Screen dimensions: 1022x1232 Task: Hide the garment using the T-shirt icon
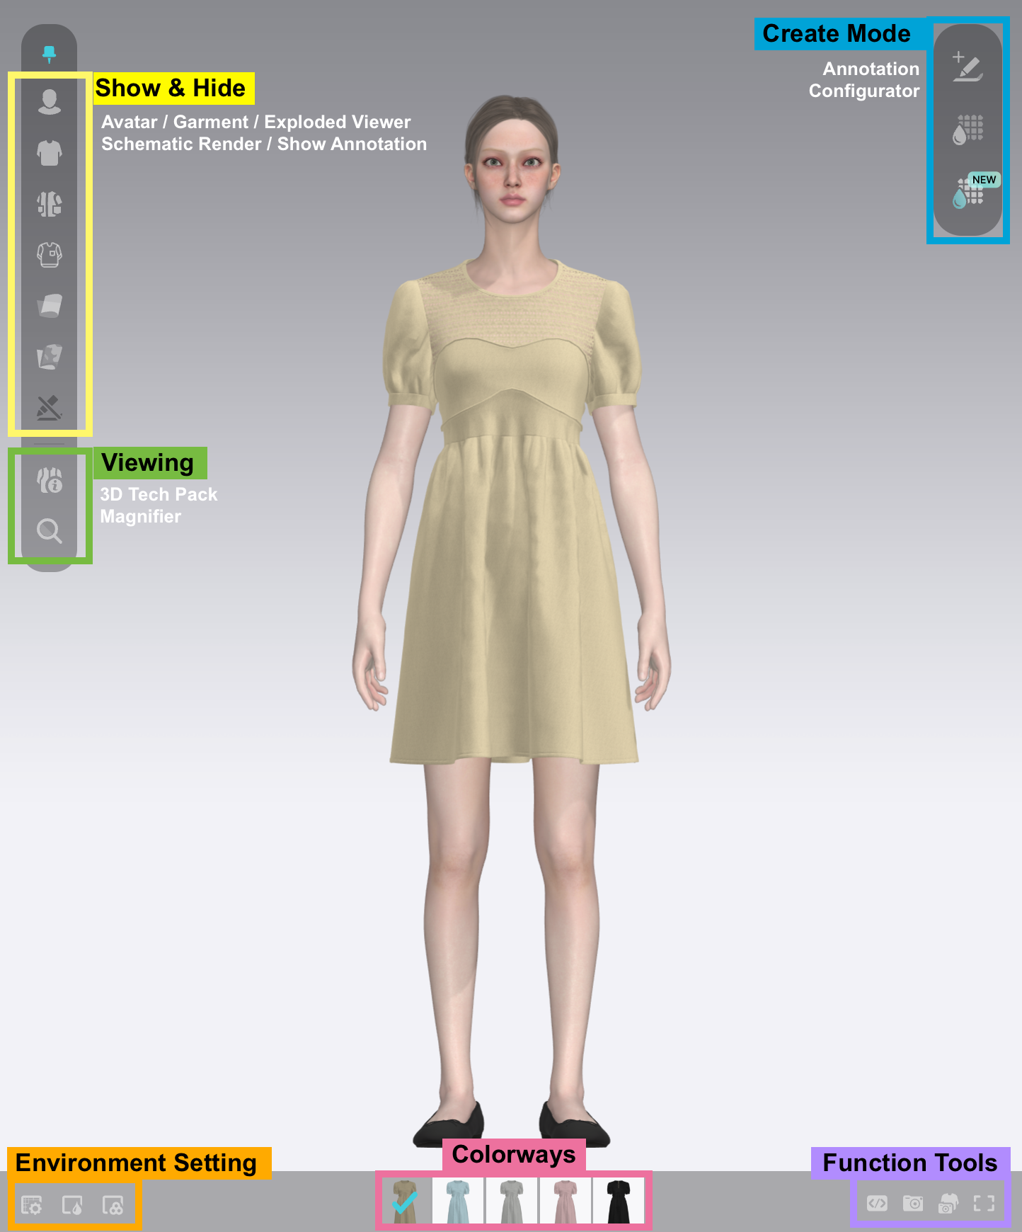(x=49, y=152)
